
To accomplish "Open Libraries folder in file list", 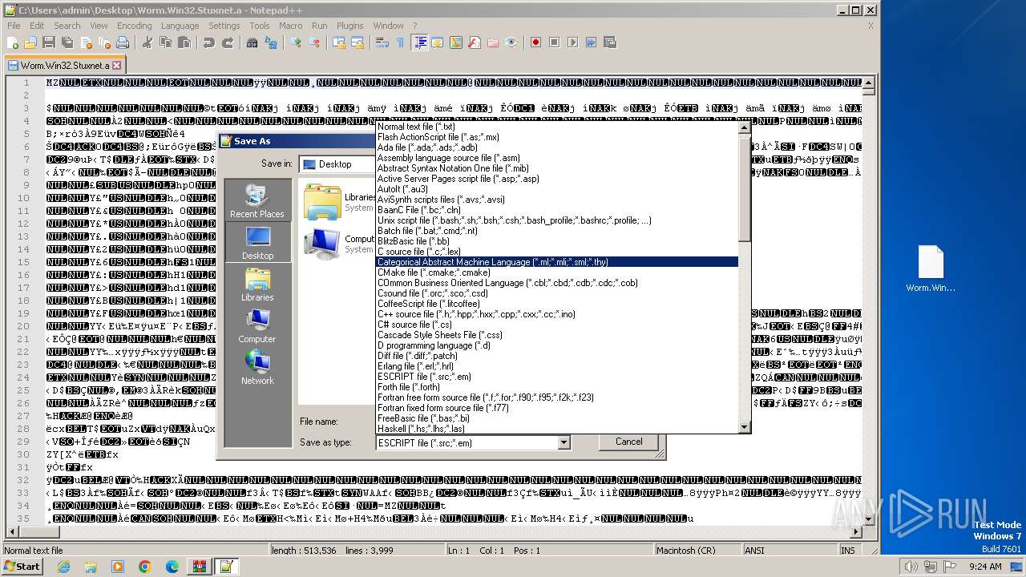I will pyautogui.click(x=339, y=202).
